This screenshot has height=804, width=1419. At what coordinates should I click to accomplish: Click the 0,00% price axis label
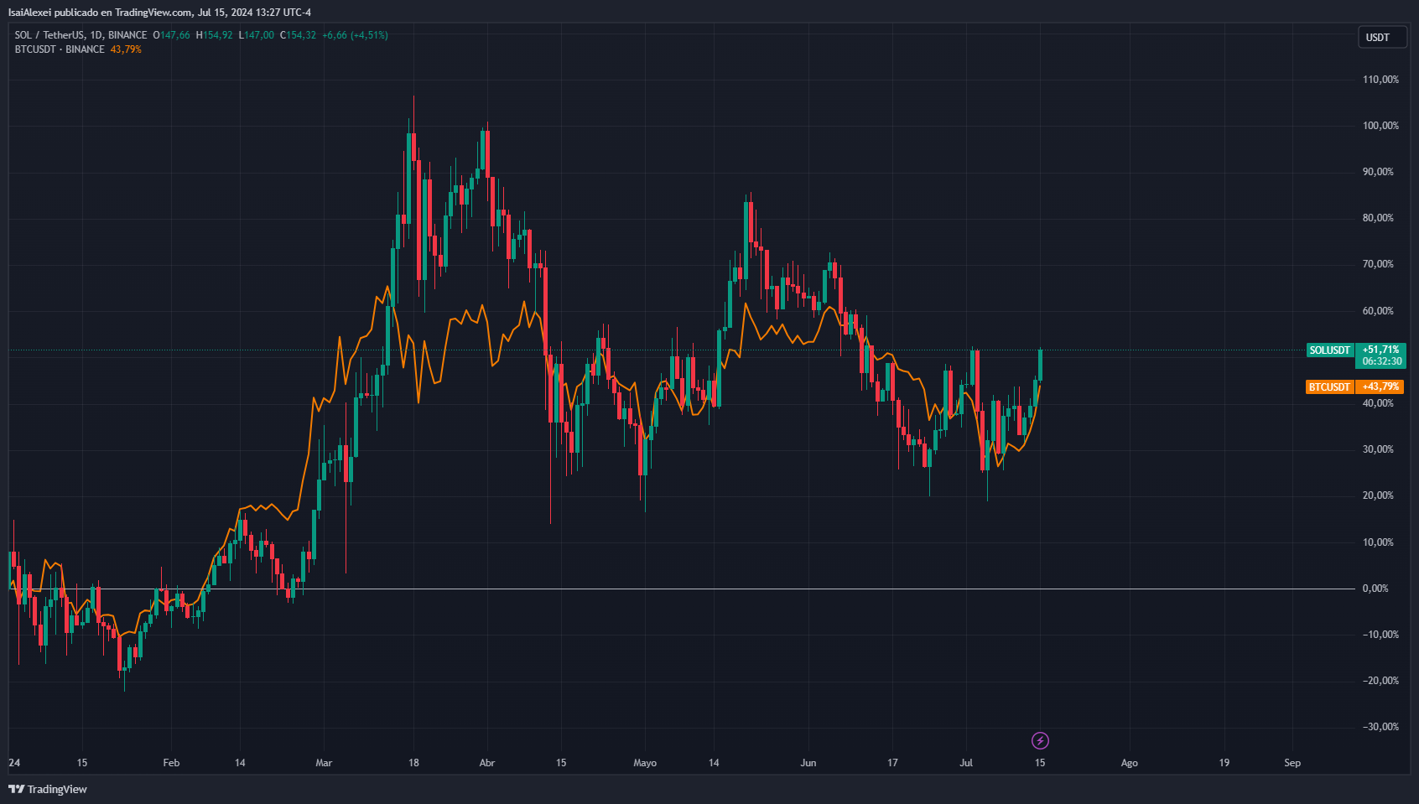tap(1375, 589)
